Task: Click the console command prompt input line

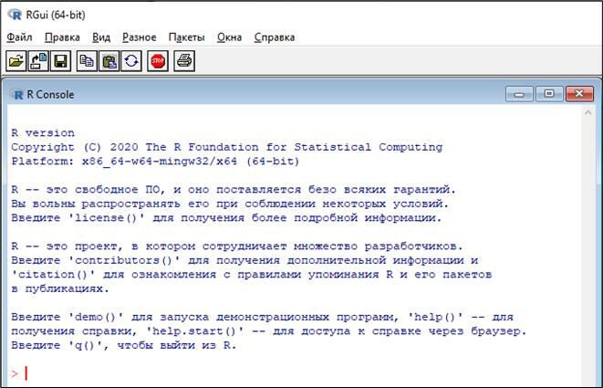Action: pos(274,372)
